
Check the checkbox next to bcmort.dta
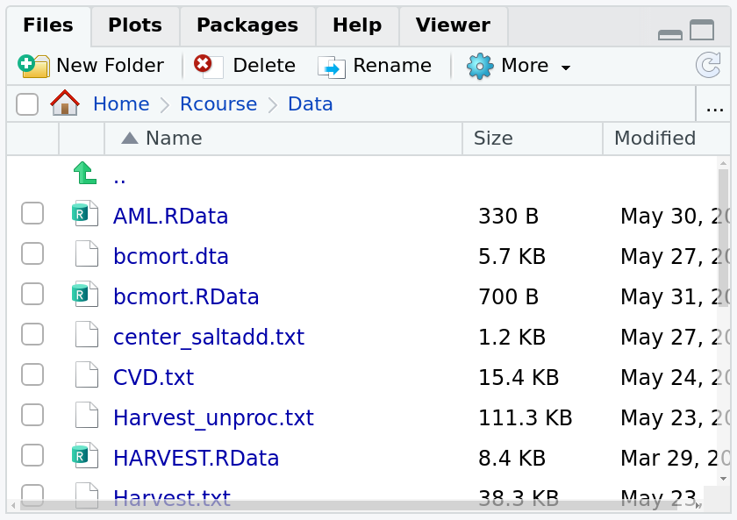[32, 253]
